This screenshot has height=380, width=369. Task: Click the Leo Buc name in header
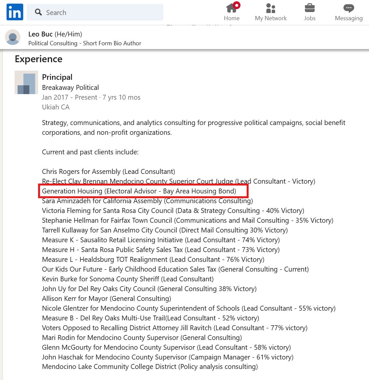[x=40, y=34]
